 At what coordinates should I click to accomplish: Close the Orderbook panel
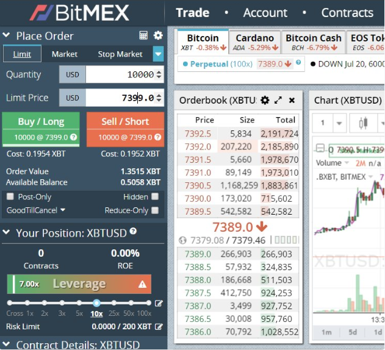pos(292,100)
